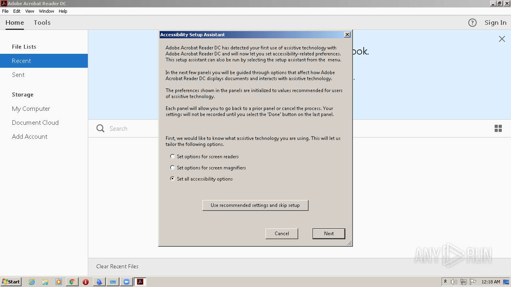Open the File menu
Image resolution: width=511 pixels, height=287 pixels.
coord(5,11)
